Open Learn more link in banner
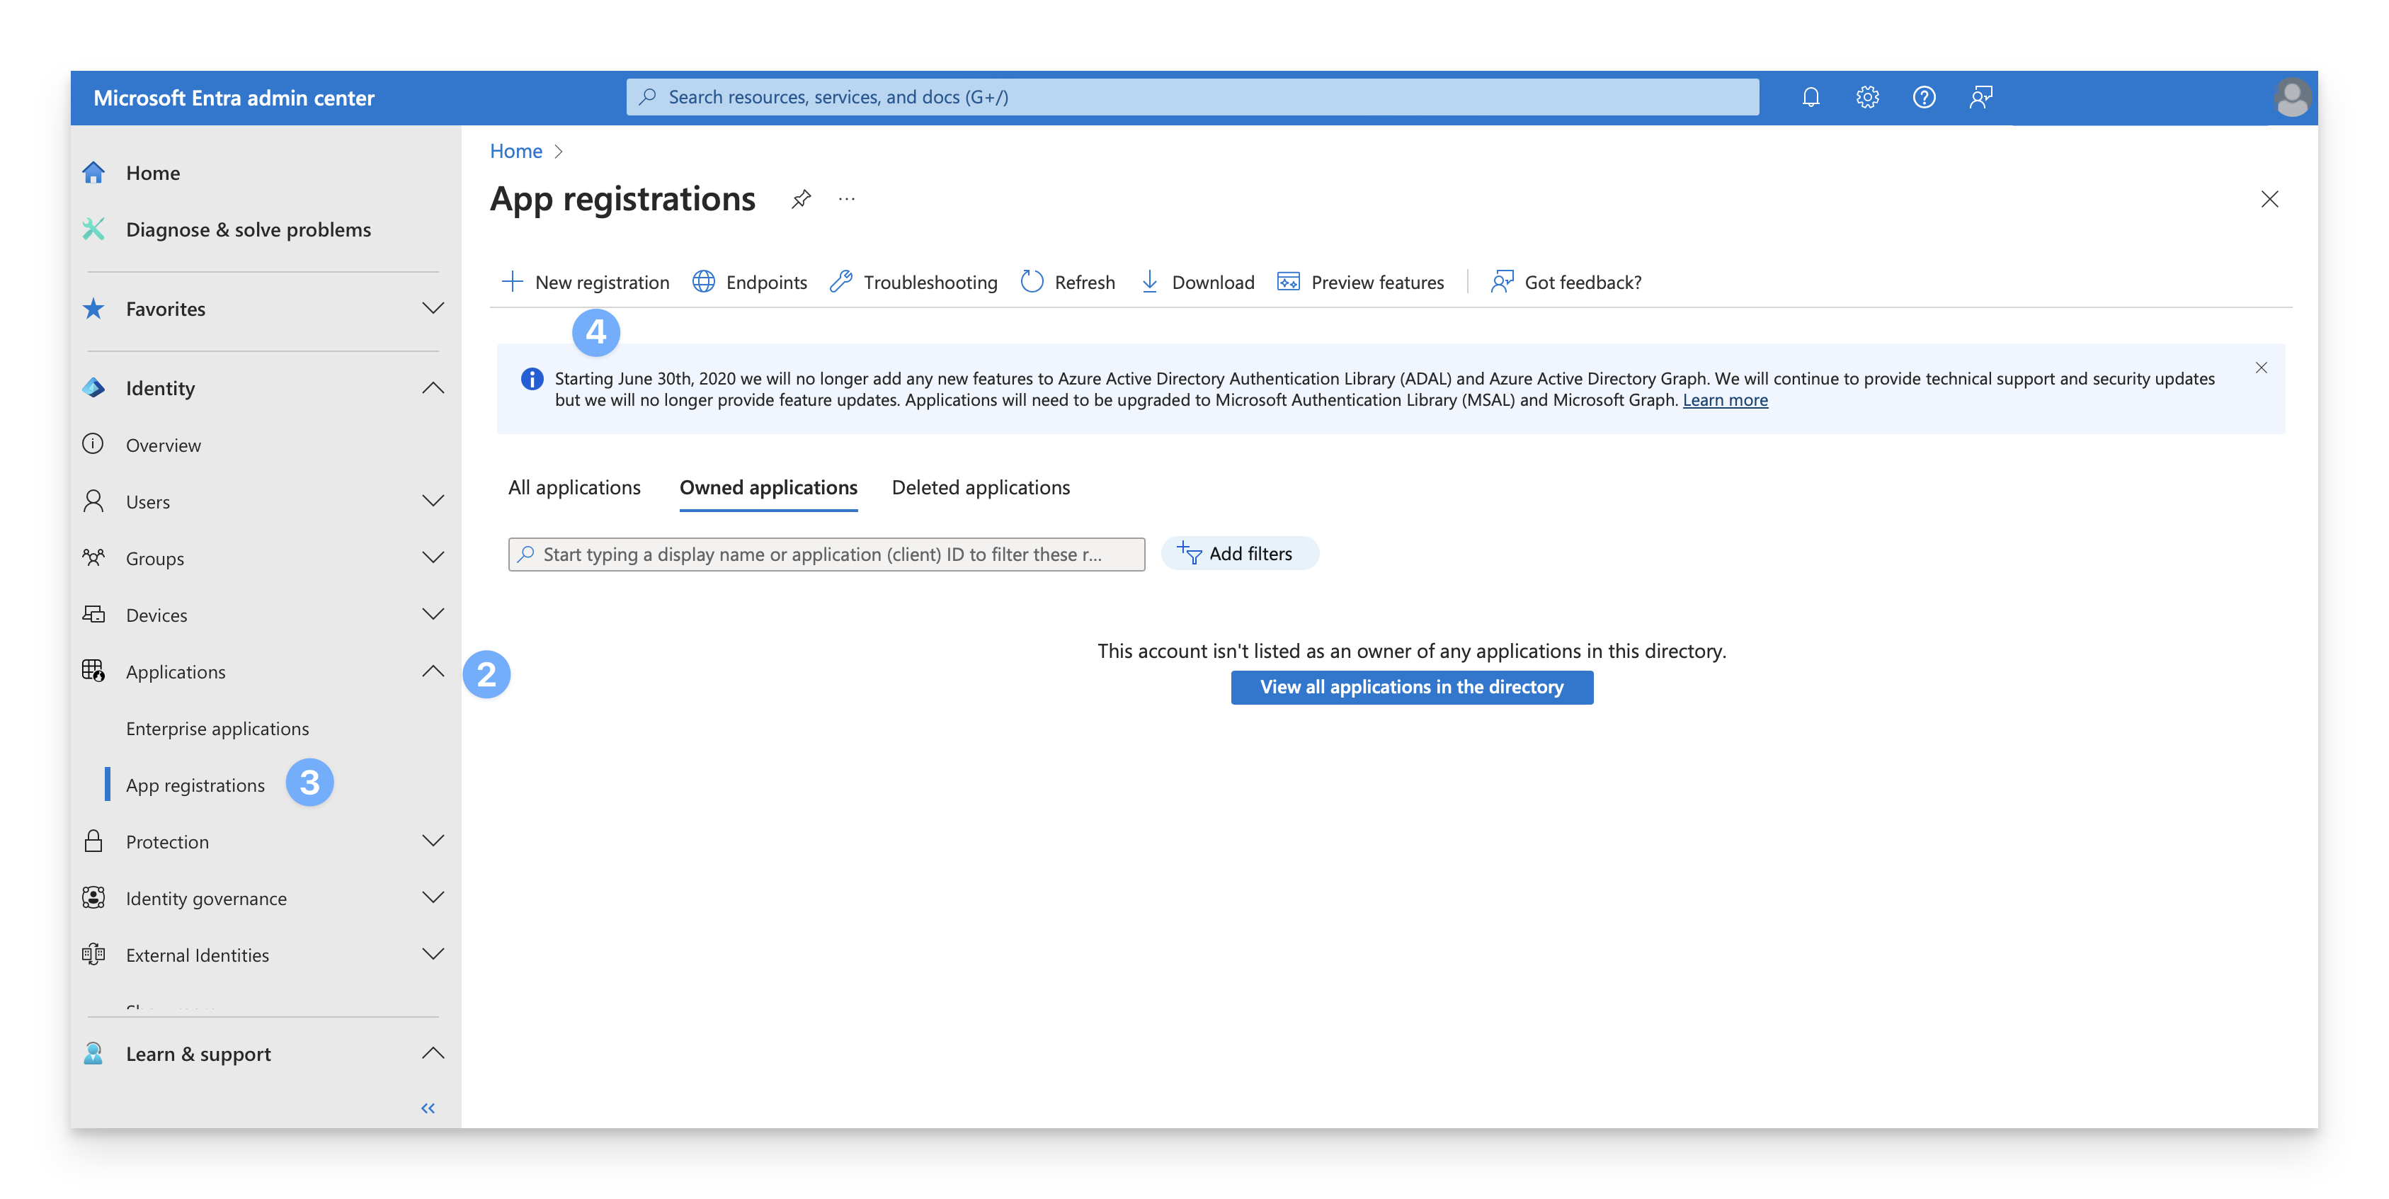The height and width of the screenshot is (1199, 2389). click(1725, 399)
